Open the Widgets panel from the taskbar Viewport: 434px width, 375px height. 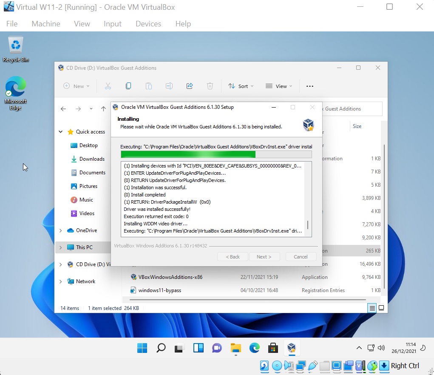click(x=198, y=348)
